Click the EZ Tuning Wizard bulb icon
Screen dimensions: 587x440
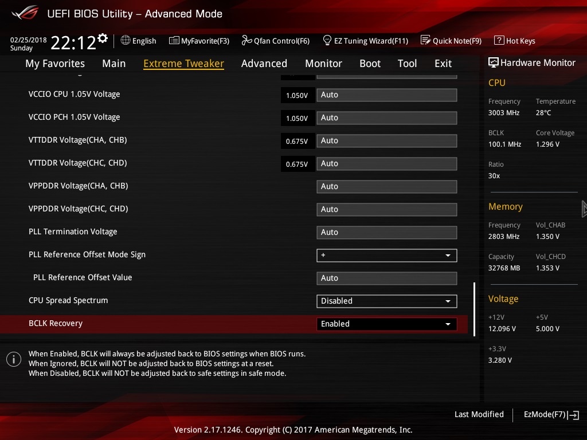click(327, 40)
